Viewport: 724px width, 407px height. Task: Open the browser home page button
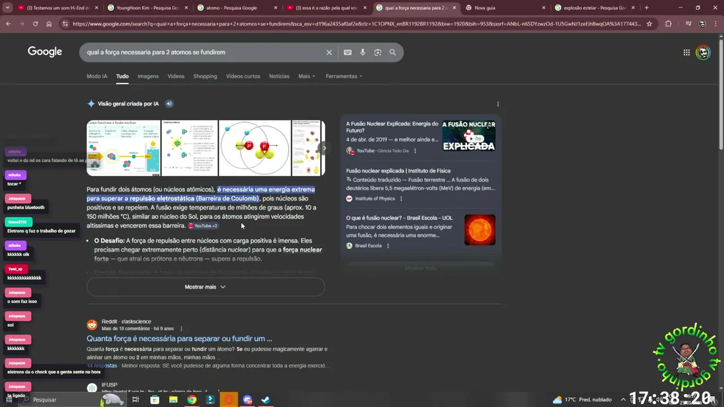click(49, 24)
